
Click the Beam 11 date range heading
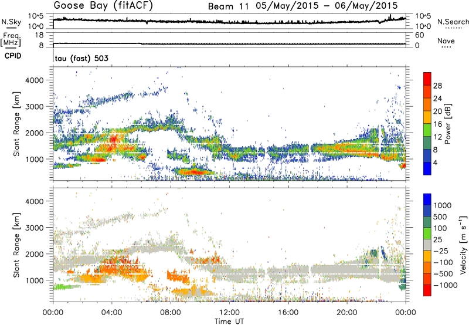point(303,6)
